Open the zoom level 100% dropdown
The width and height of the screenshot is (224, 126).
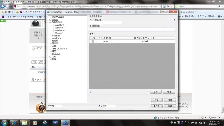point(220,118)
